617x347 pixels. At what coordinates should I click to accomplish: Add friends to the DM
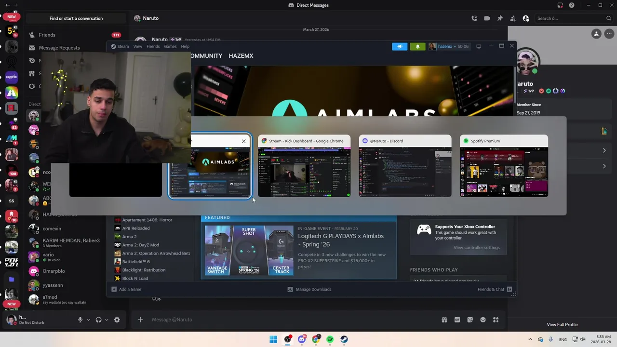pos(513,18)
